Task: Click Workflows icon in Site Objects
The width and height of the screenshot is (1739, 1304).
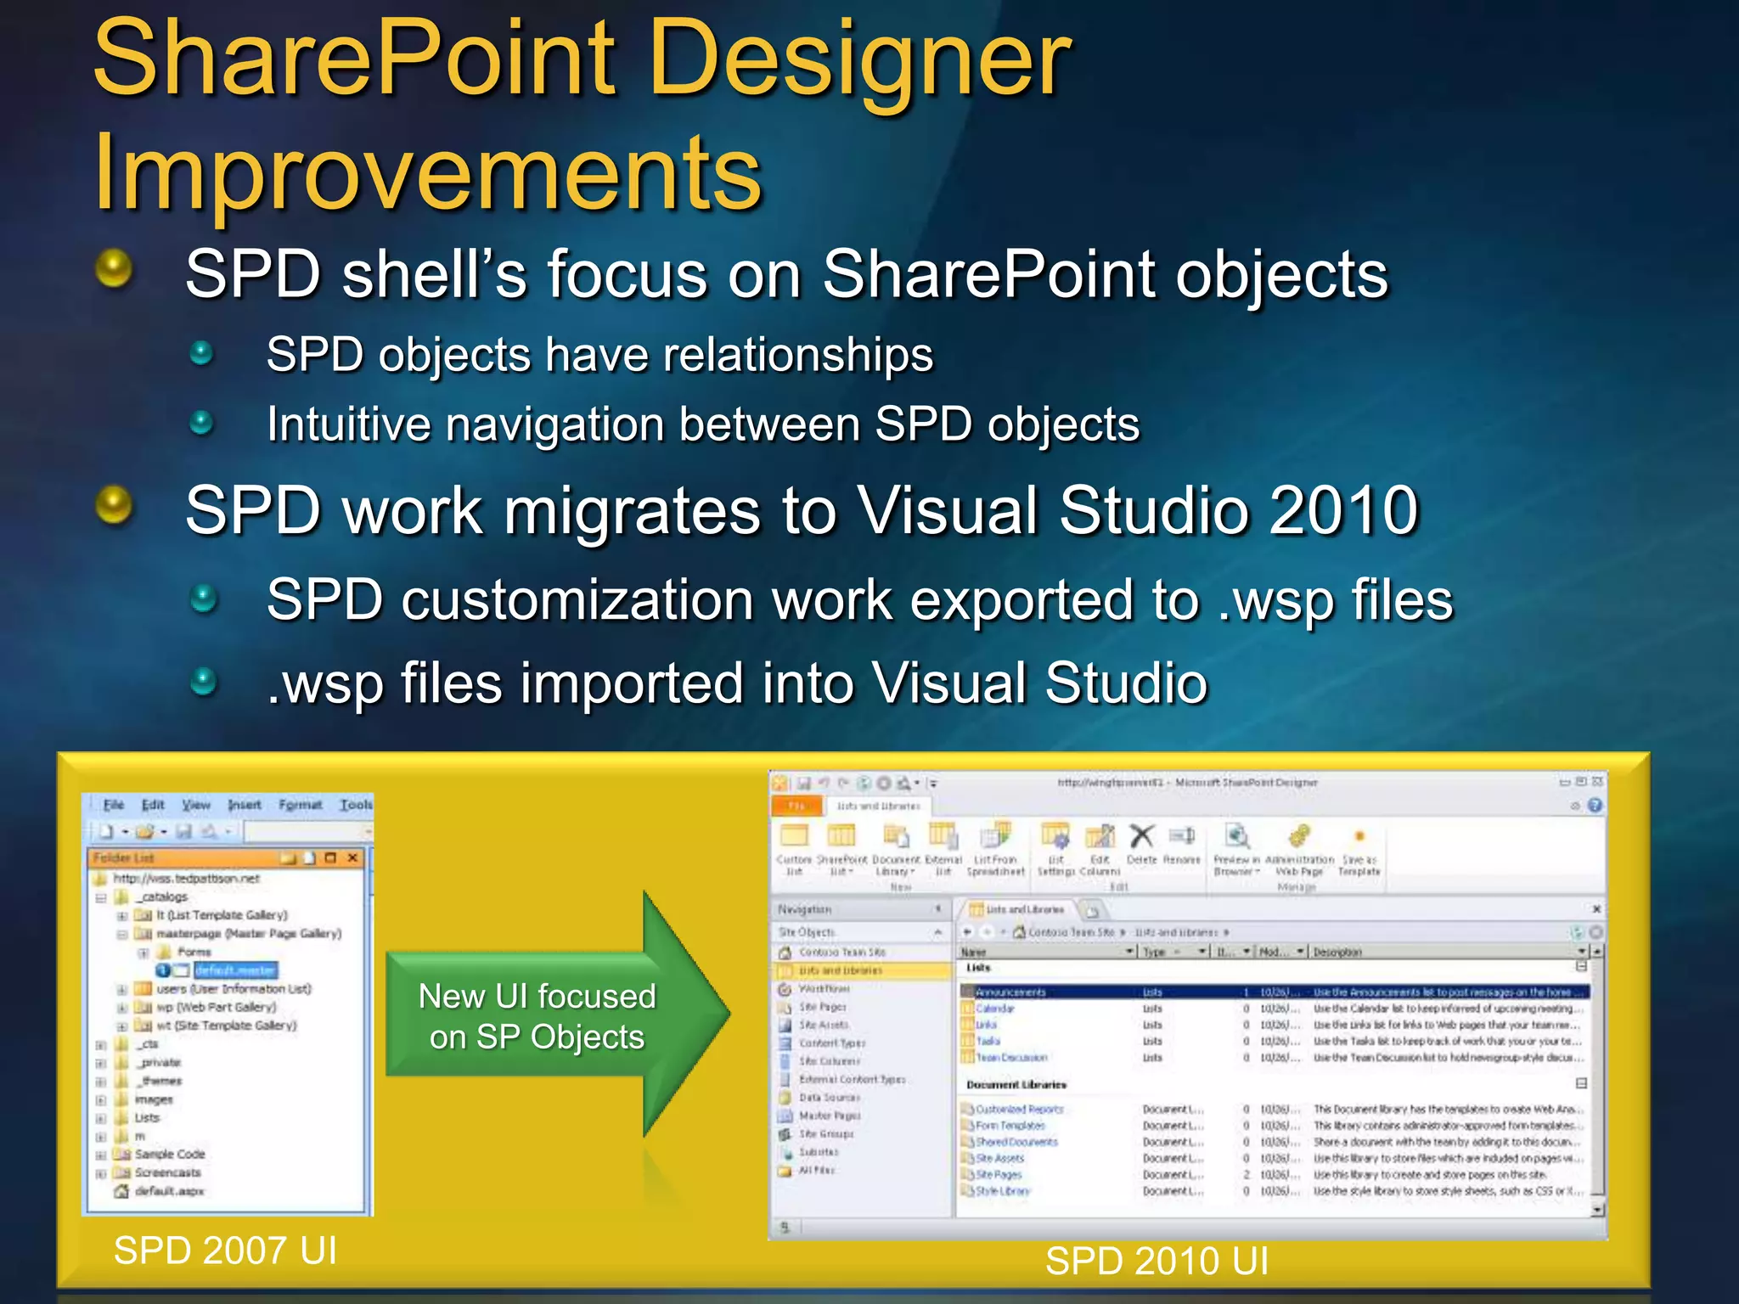Action: tap(785, 988)
